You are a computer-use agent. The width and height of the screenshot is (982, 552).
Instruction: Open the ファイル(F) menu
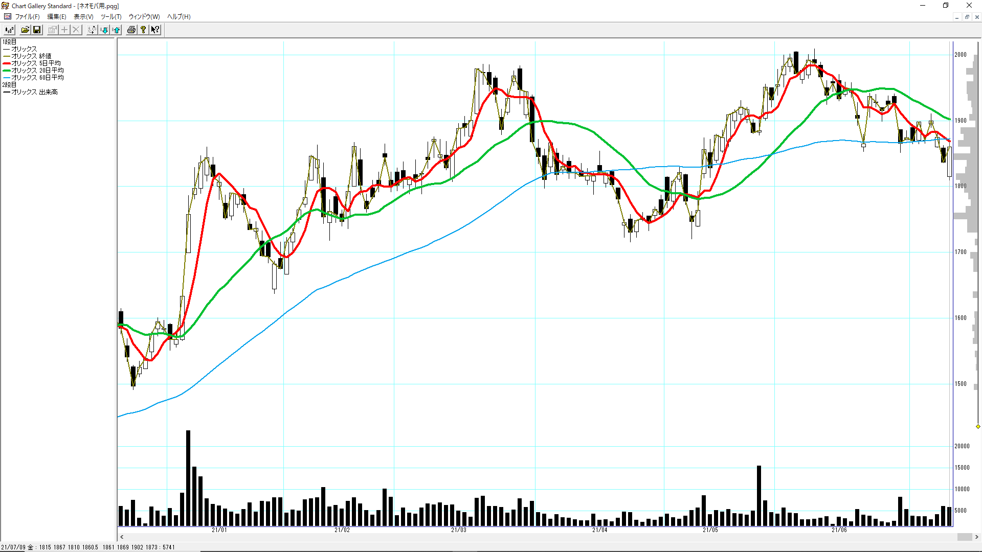(27, 17)
